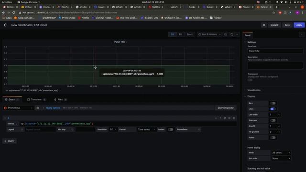Screen dimensions: 306x172
Task: Enable the Bars display switch
Action: (273, 103)
